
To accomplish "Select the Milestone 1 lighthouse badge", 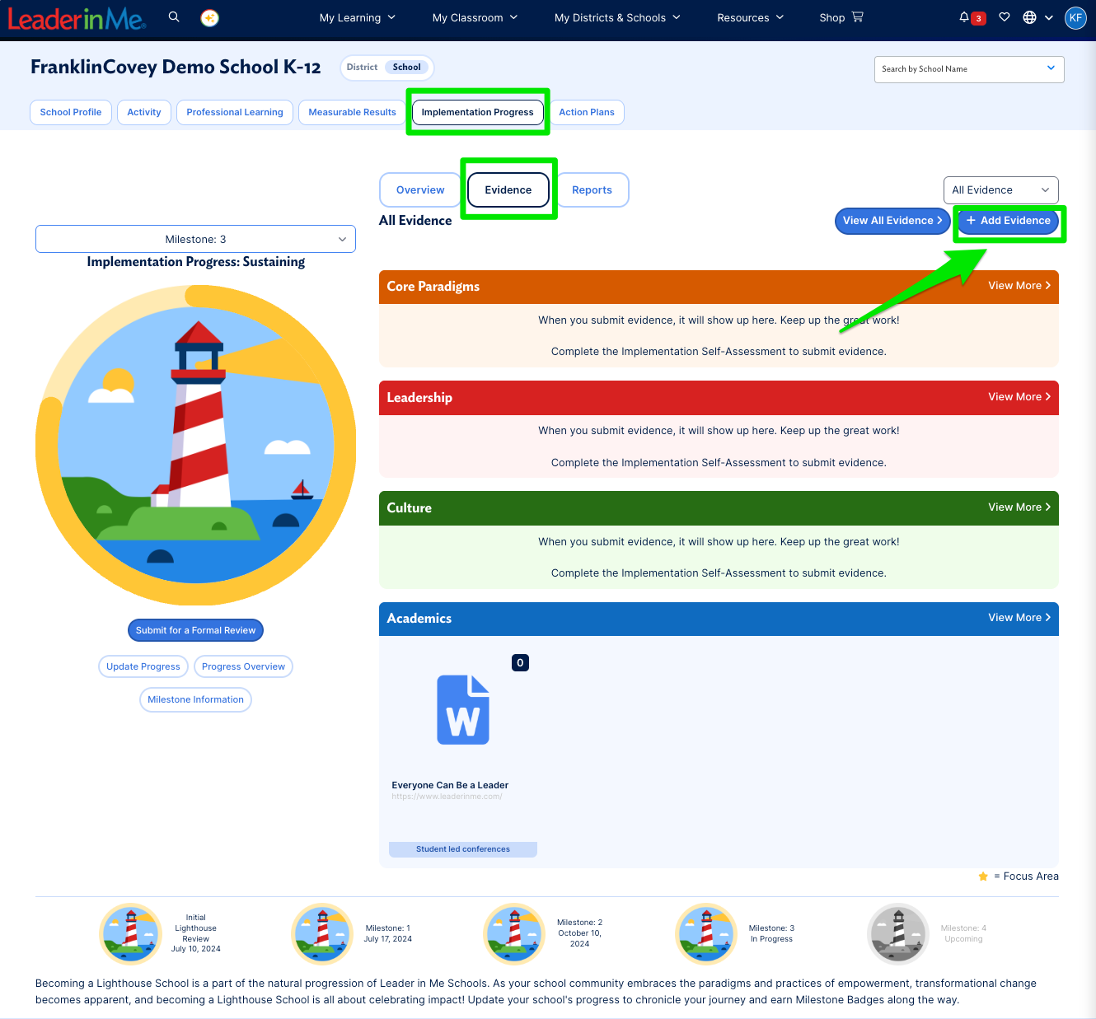I will click(323, 933).
